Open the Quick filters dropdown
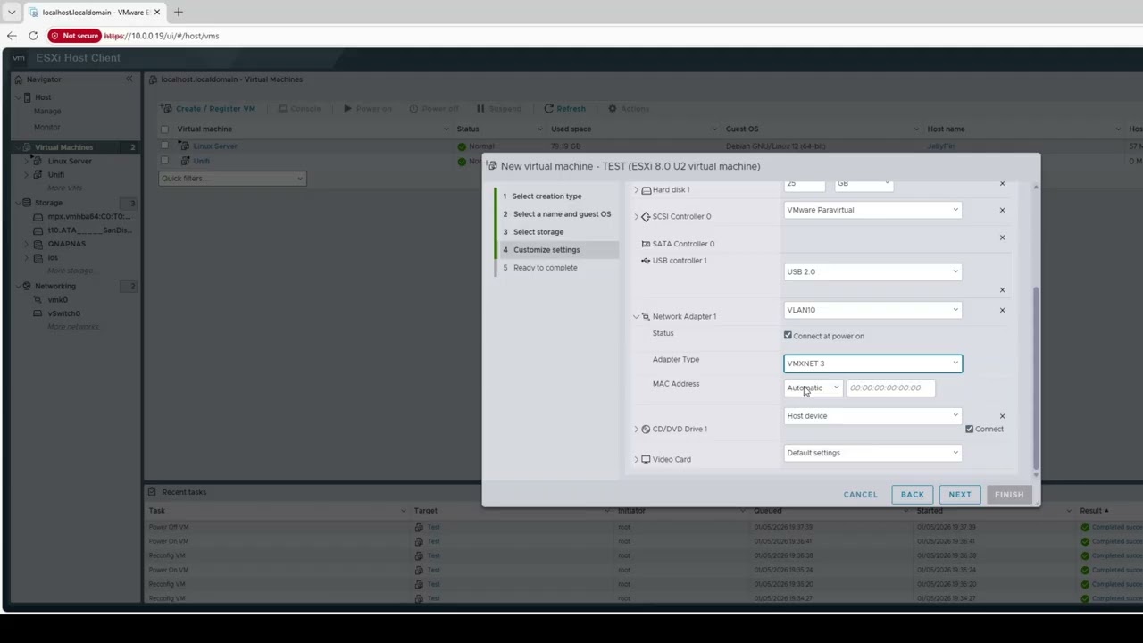1143x643 pixels. [x=232, y=179]
